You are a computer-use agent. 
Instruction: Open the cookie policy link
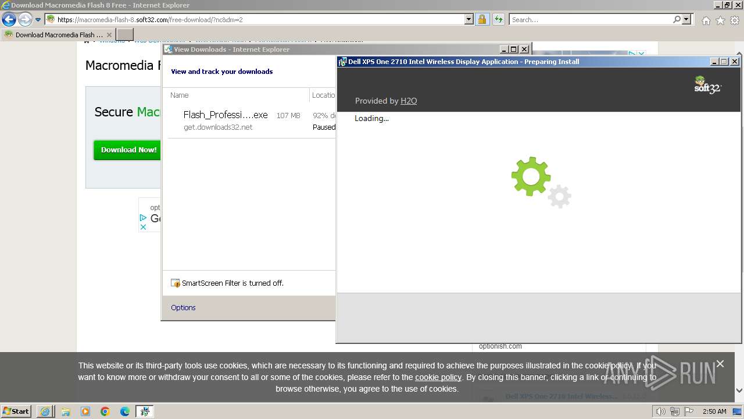(x=438, y=377)
